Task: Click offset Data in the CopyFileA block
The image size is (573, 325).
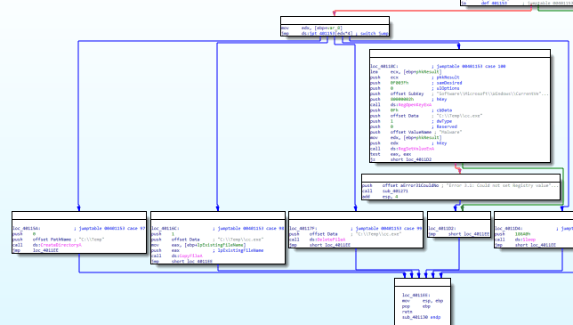Action: tap(186, 240)
